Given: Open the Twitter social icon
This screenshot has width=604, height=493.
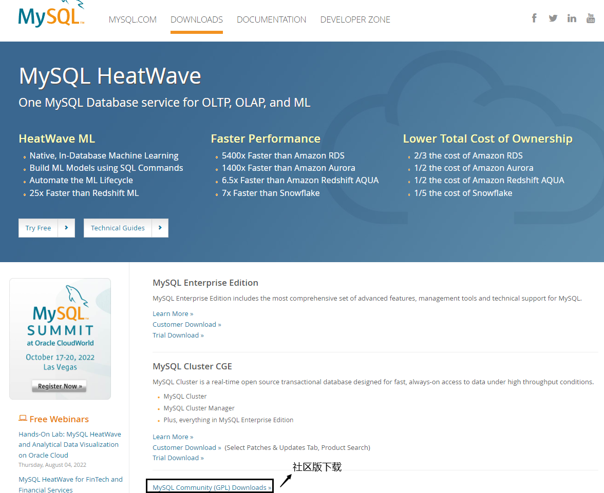Looking at the screenshot, I should click(x=553, y=18).
